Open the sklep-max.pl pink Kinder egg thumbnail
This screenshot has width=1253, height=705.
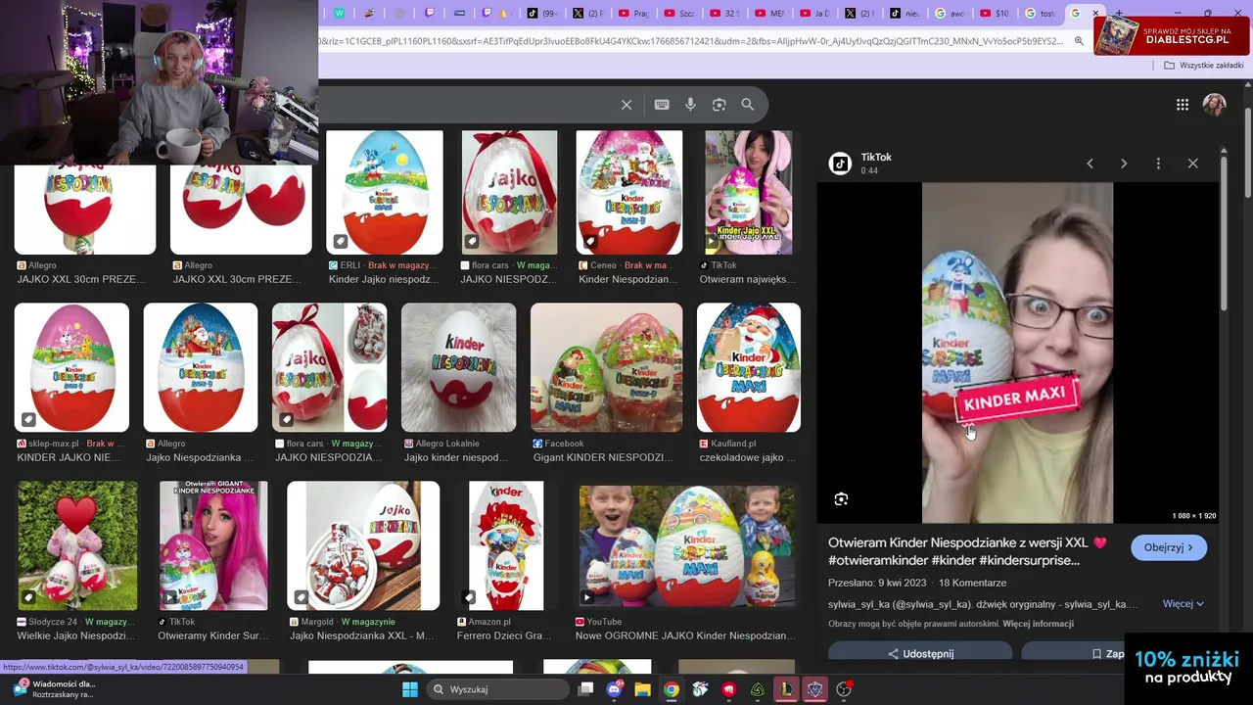pyautogui.click(x=71, y=367)
